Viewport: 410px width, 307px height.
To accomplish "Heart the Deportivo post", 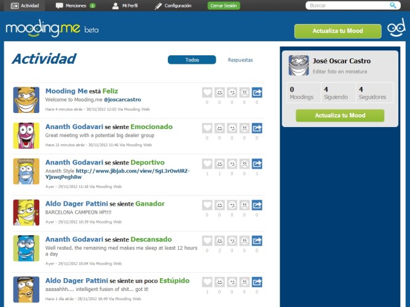I will click(x=207, y=164).
